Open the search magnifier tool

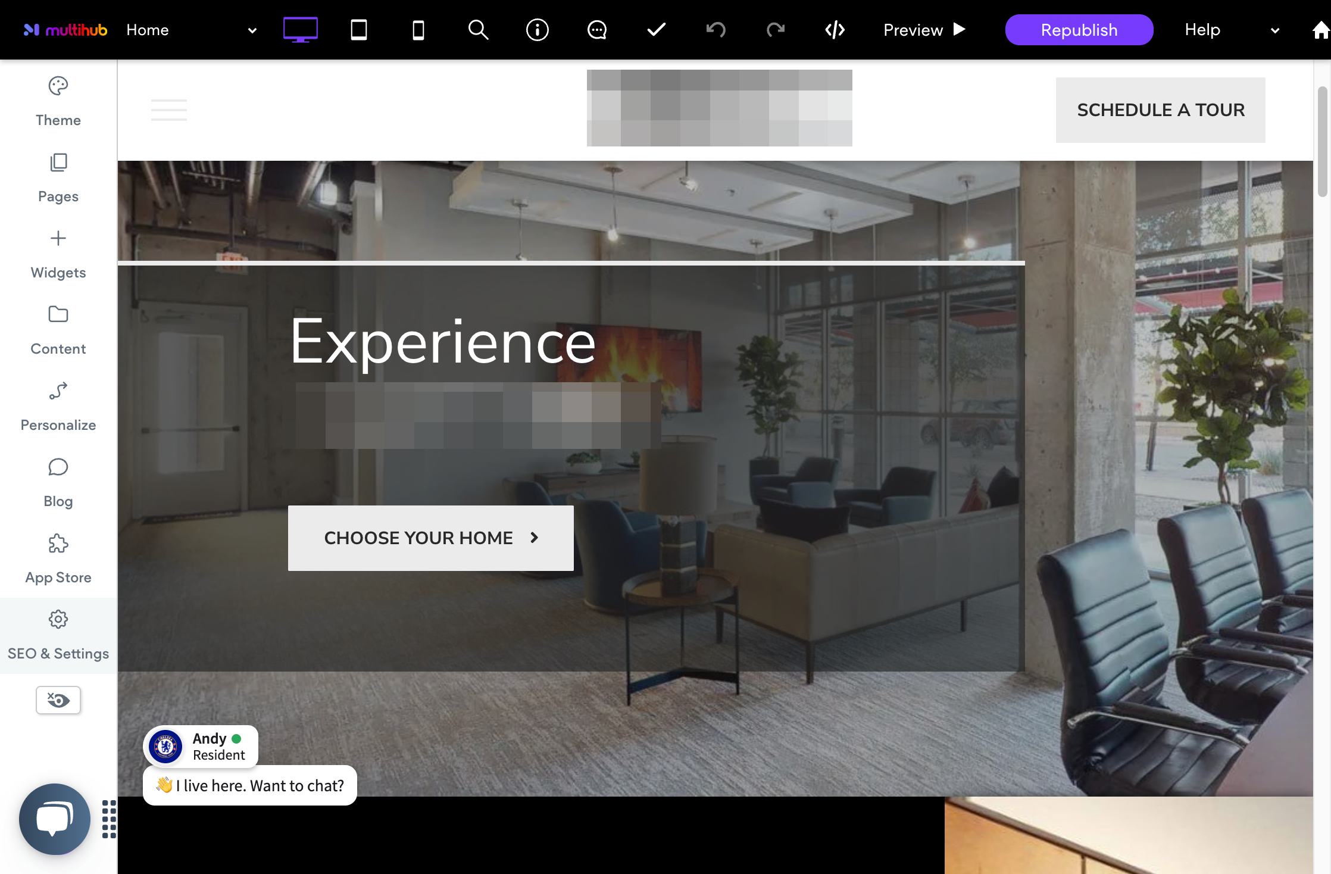coord(478,30)
